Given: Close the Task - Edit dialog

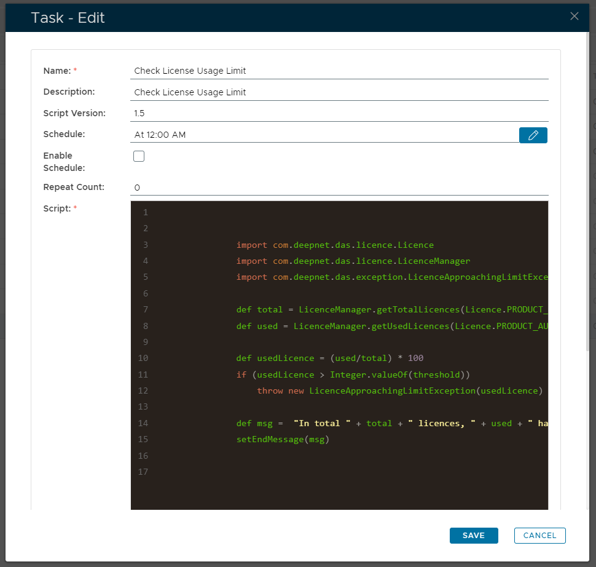Looking at the screenshot, I should point(574,17).
